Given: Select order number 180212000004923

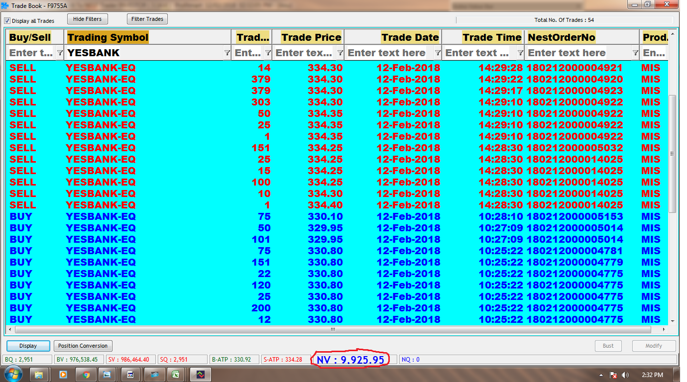Looking at the screenshot, I should 574,91.
